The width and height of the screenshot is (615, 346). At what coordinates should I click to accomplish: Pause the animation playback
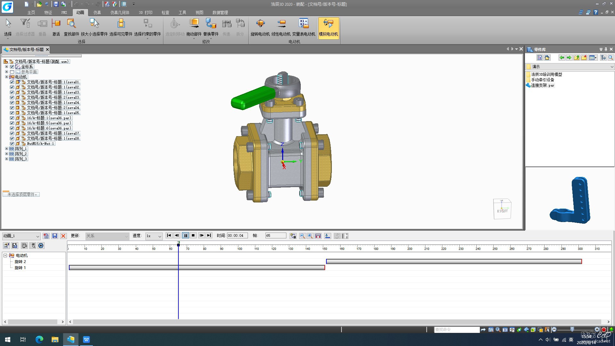pyautogui.click(x=185, y=235)
